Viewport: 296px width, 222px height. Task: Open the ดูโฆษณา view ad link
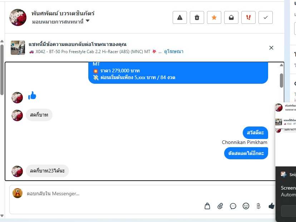pos(174,52)
